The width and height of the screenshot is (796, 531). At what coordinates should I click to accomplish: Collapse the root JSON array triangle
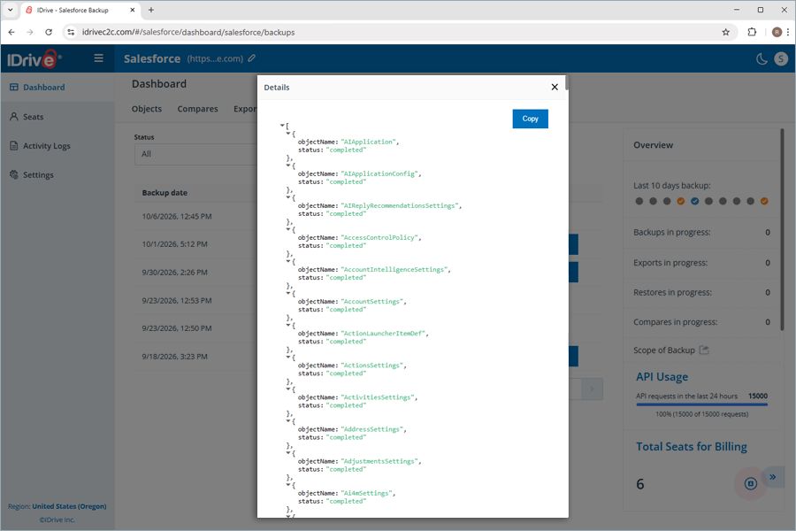click(x=282, y=125)
